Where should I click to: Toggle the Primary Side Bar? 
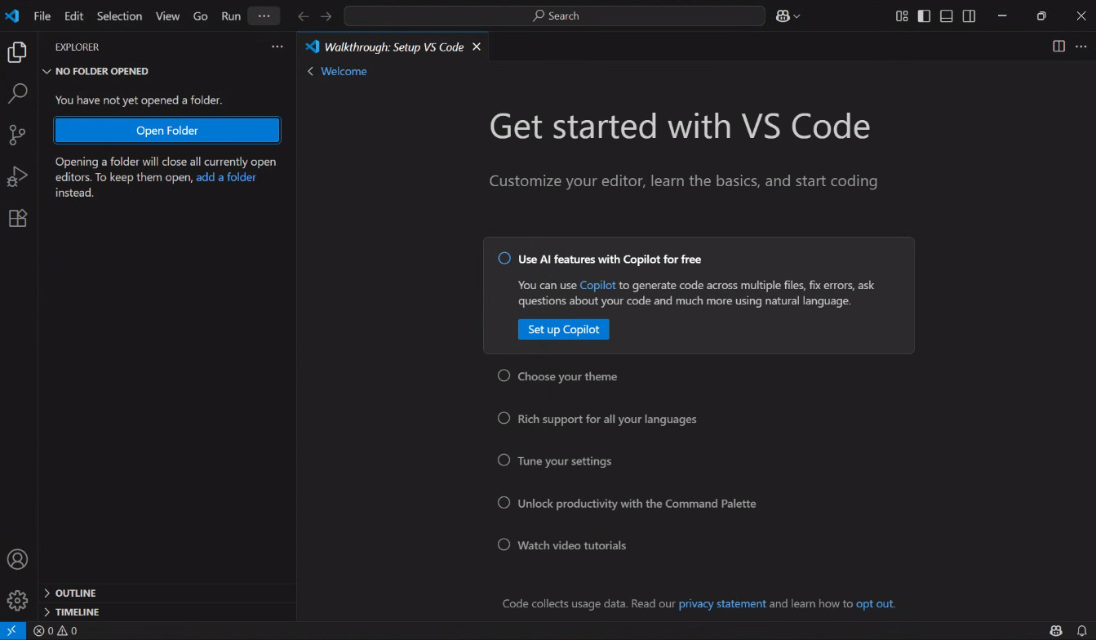[x=924, y=16]
